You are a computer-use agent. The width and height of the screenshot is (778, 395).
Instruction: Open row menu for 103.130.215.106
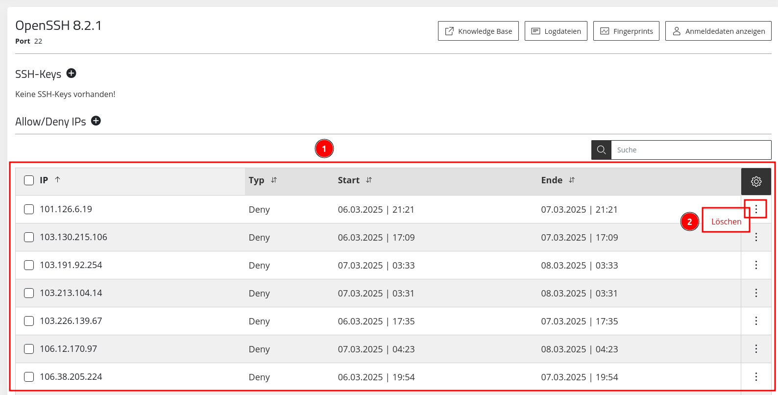tap(756, 237)
